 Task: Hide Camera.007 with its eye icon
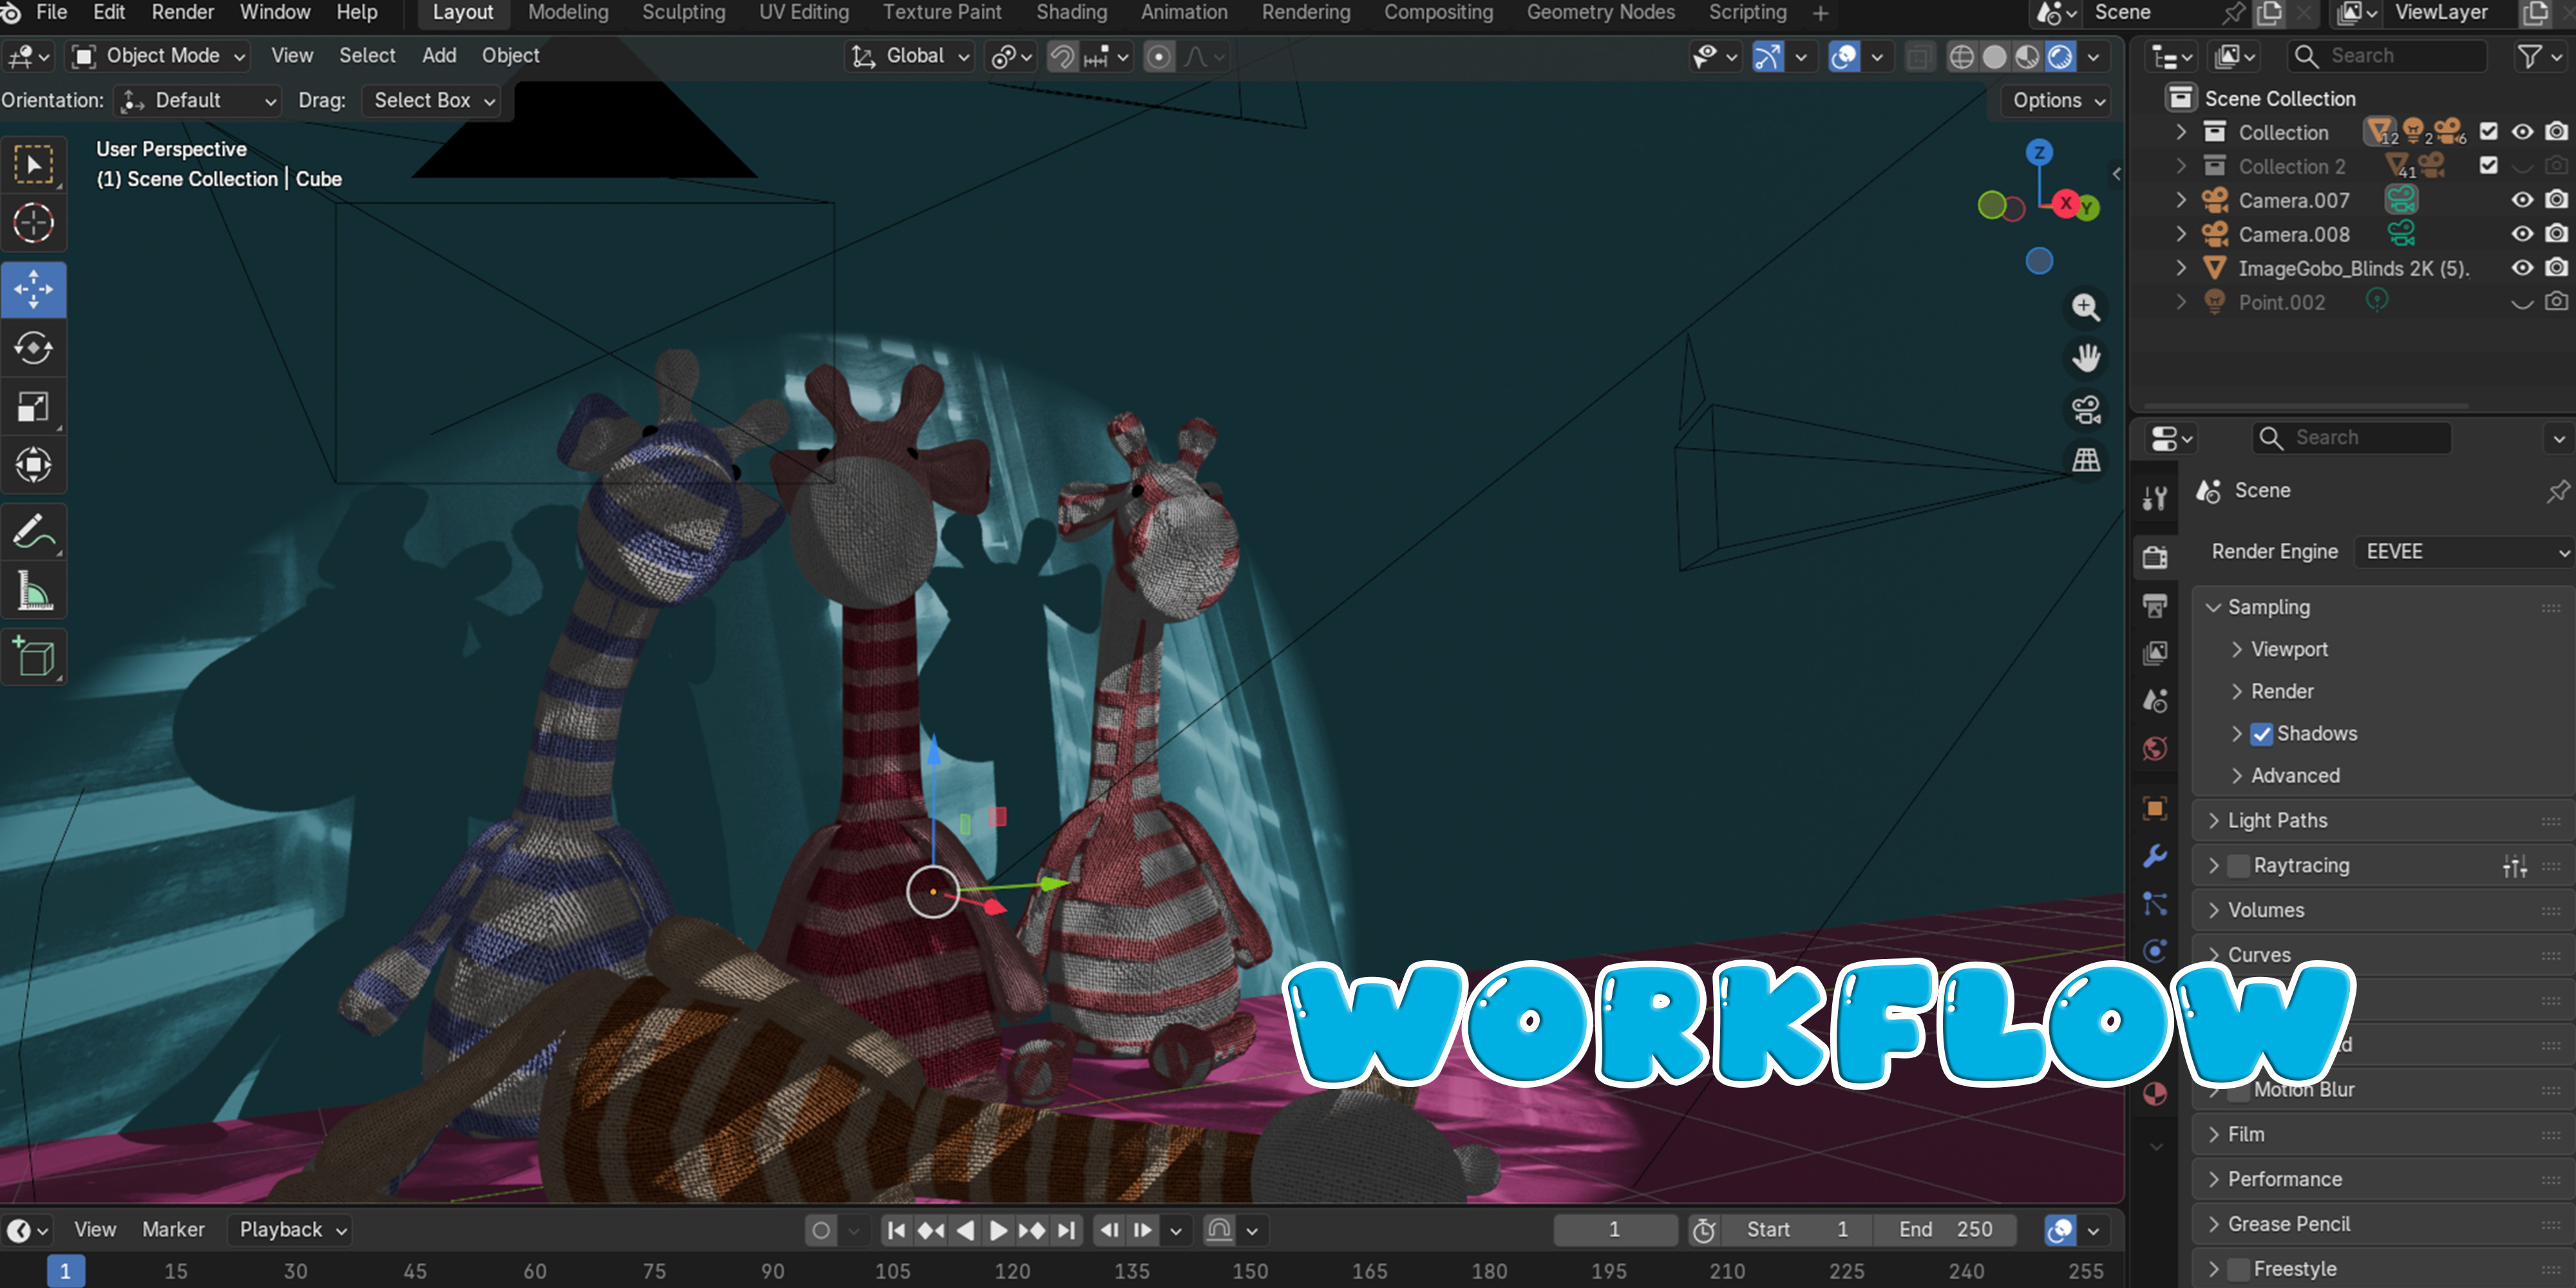(2522, 200)
